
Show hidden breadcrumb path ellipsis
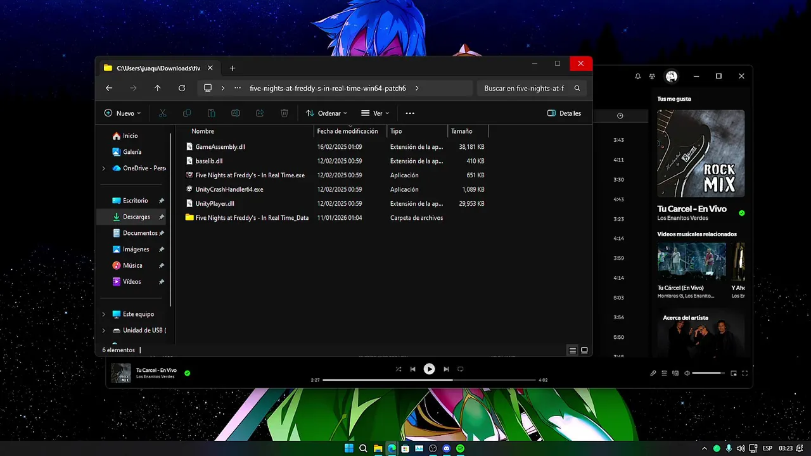pyautogui.click(x=238, y=88)
